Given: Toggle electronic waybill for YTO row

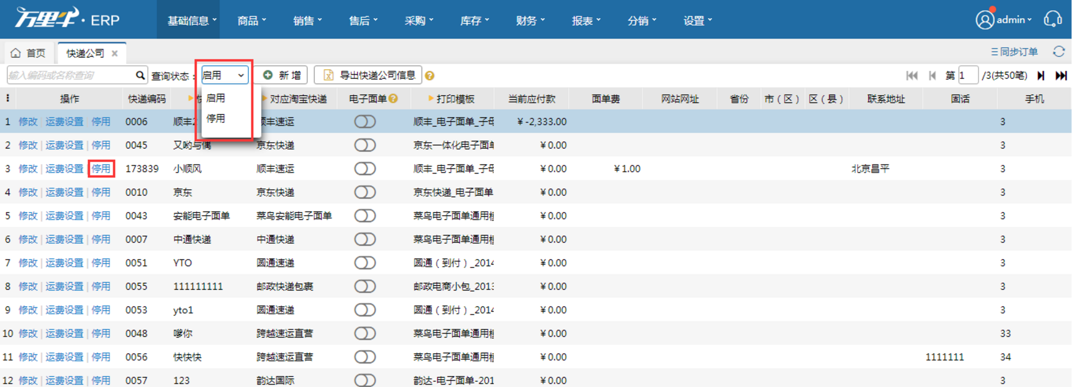Looking at the screenshot, I should tap(365, 263).
